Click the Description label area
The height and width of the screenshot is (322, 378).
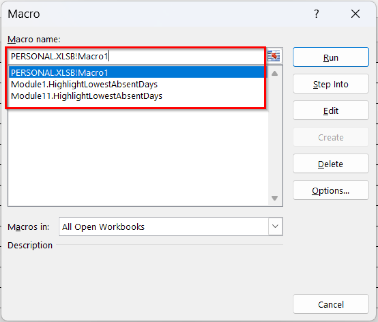30,245
